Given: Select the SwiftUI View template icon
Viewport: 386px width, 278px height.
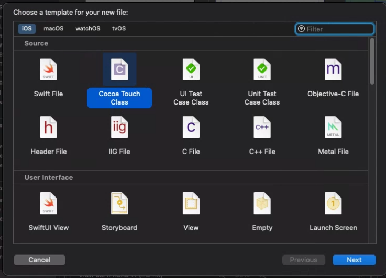Looking at the screenshot, I should [49, 203].
